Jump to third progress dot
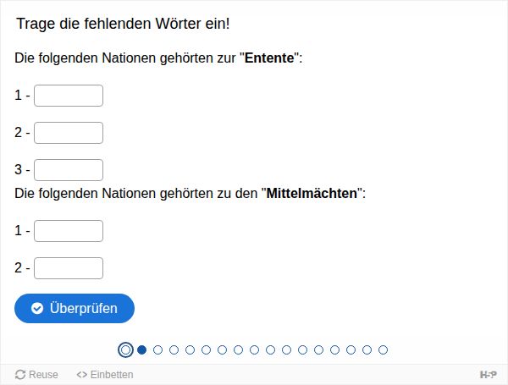Screen dimensions: 508x385 157,349
